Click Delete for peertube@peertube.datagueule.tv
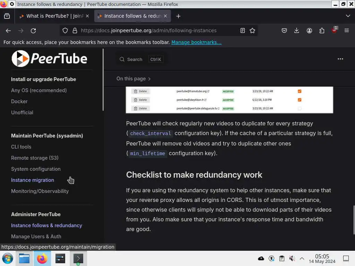 pyautogui.click(x=140, y=108)
